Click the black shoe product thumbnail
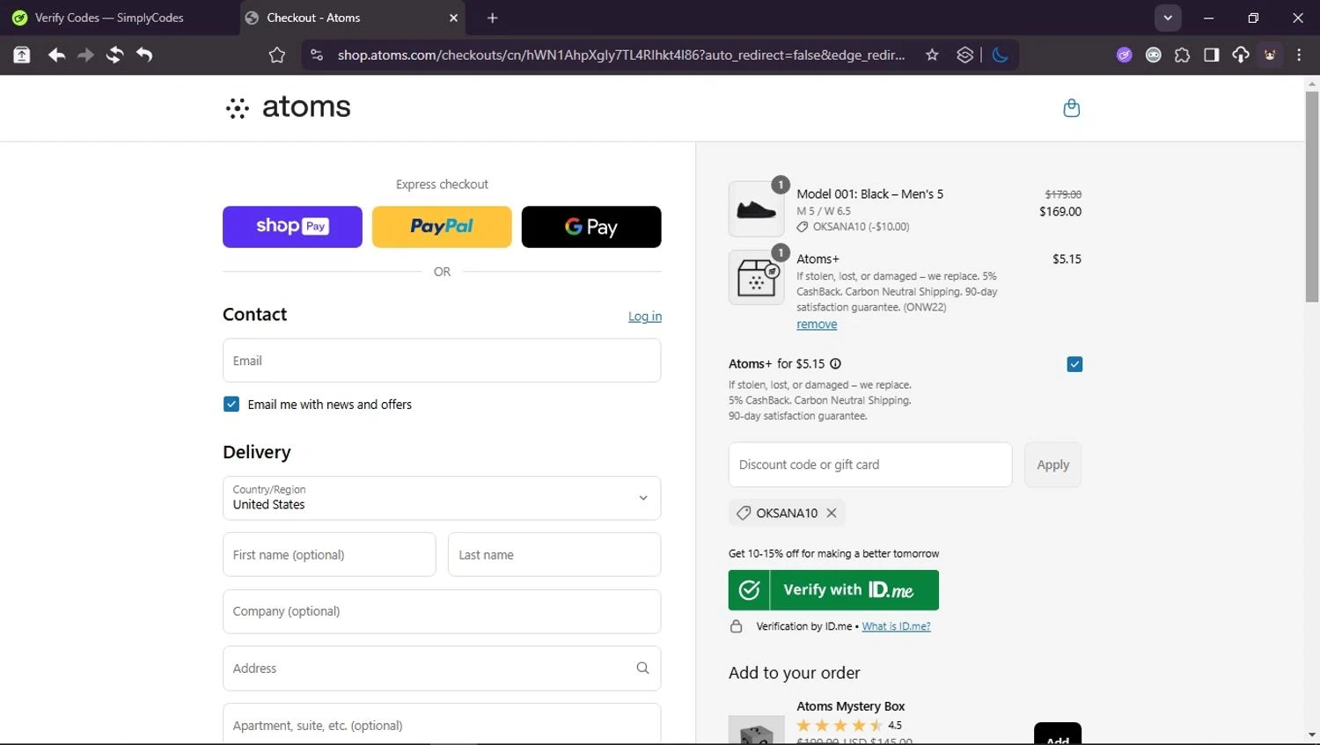The width and height of the screenshot is (1320, 745). click(x=756, y=209)
